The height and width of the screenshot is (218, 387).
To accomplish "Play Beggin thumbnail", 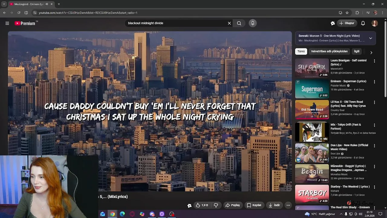I will point(312,173).
